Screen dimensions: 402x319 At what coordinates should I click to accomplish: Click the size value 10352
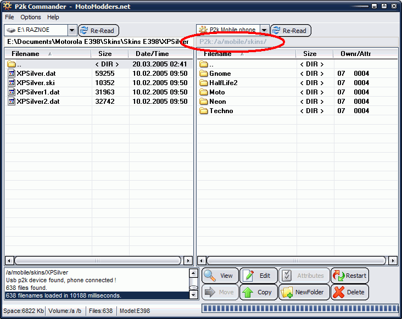coord(104,83)
